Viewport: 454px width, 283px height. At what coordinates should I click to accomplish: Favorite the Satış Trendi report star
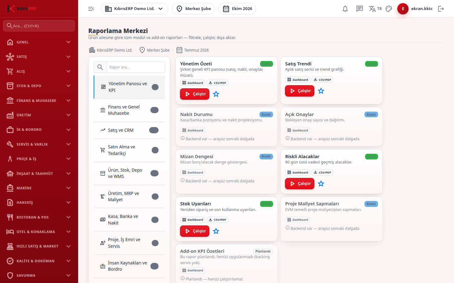click(321, 91)
